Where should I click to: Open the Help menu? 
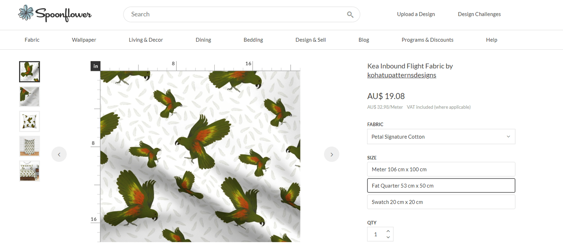pos(491,40)
